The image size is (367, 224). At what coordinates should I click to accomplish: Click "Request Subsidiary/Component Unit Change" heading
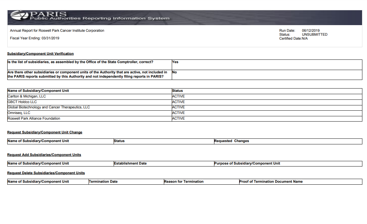(45, 132)
